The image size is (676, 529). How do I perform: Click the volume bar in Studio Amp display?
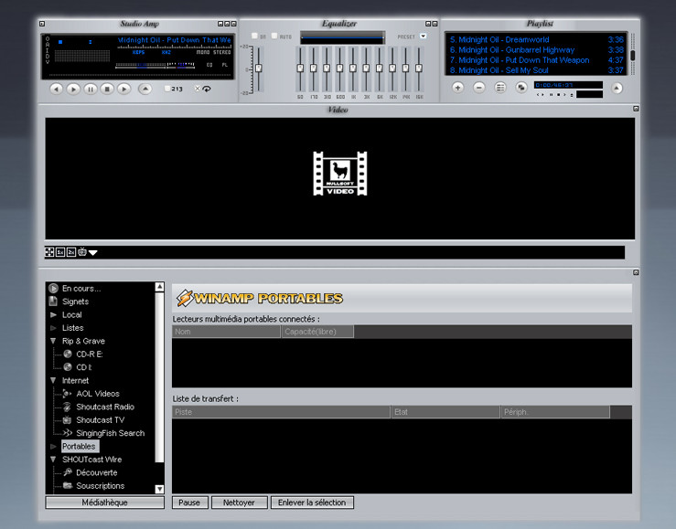(141, 66)
